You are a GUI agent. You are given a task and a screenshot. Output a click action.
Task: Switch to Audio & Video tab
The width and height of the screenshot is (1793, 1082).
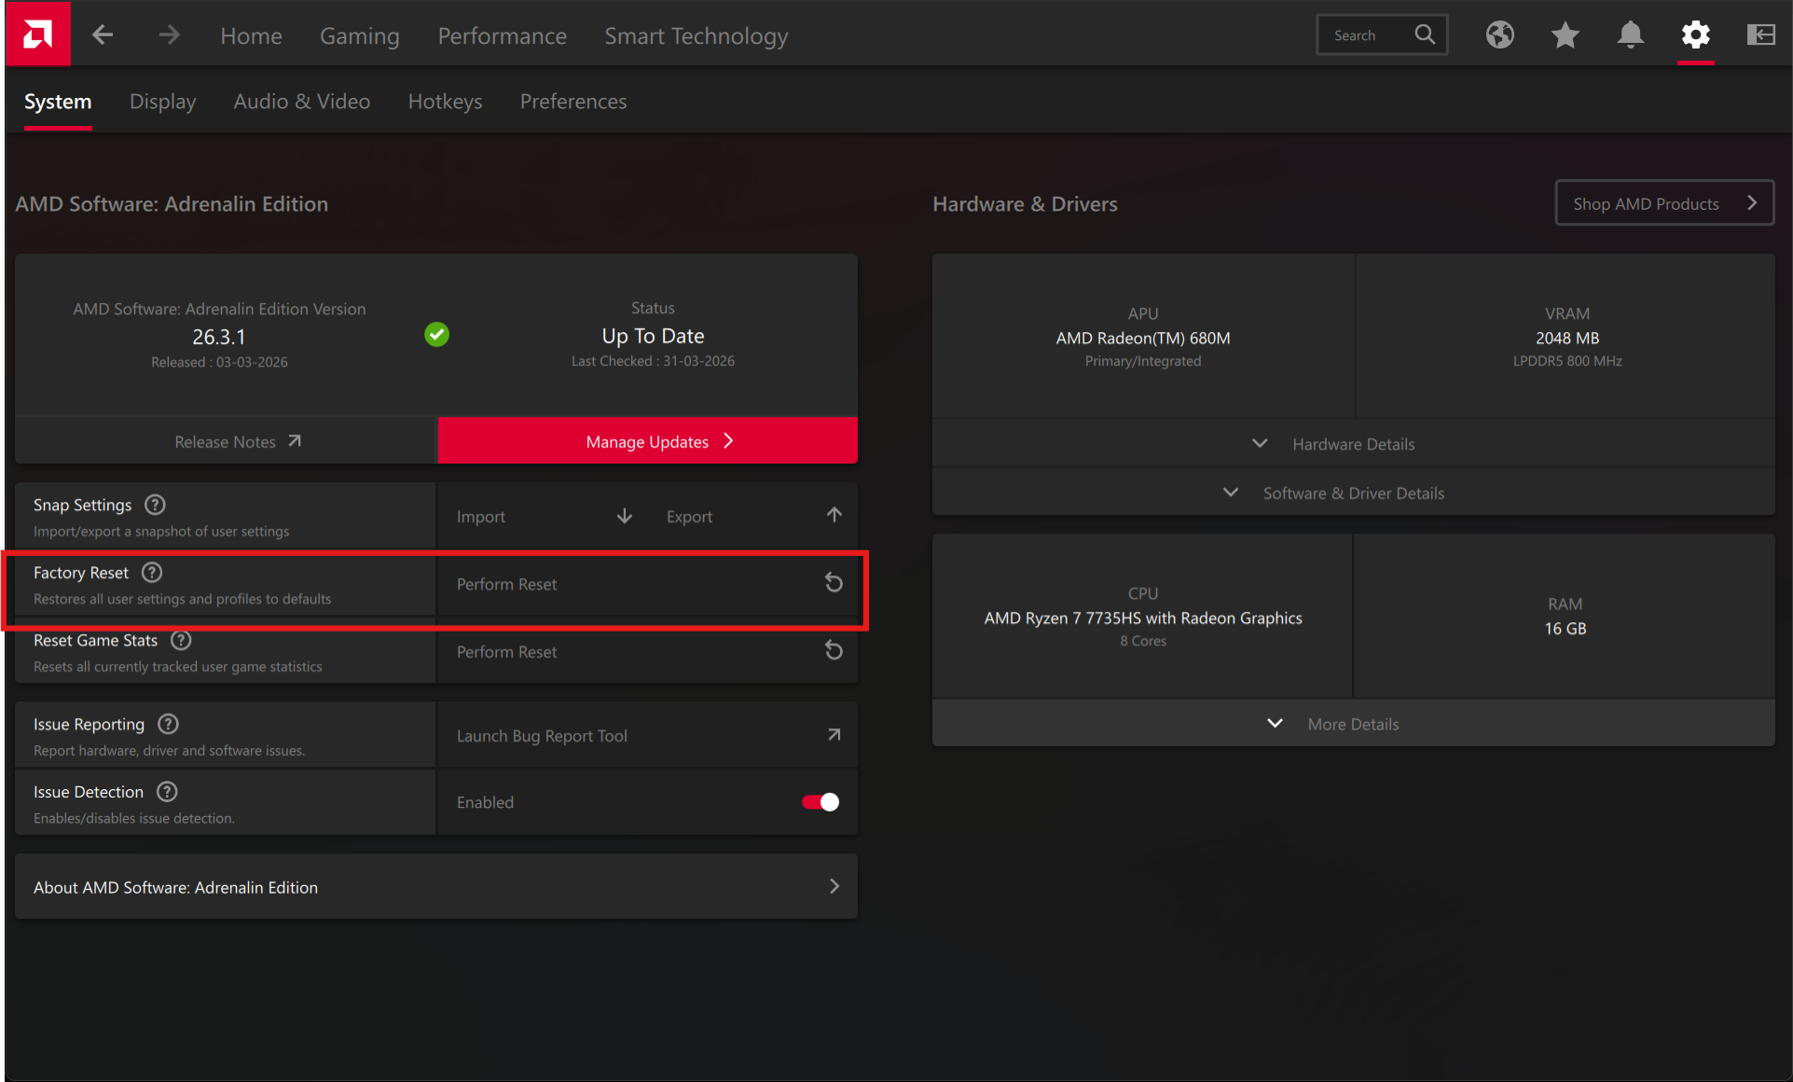[302, 102]
